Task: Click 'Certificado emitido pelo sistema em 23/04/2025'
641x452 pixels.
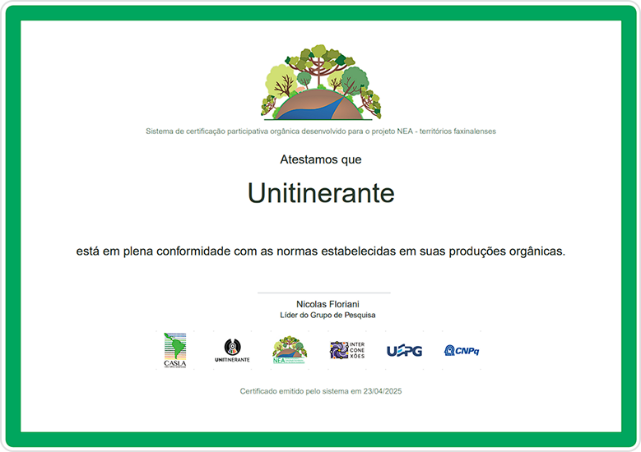Action: tap(321, 391)
